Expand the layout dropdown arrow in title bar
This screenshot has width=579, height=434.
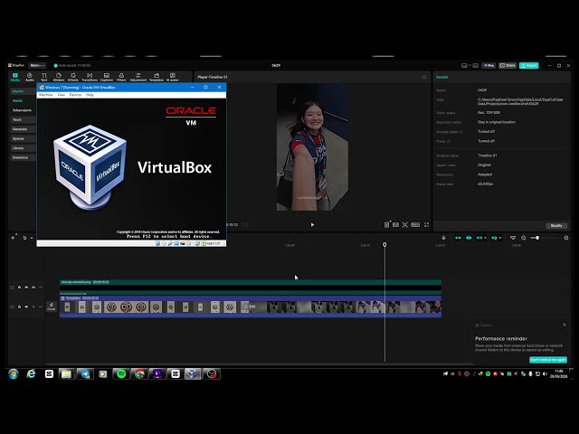(470, 65)
